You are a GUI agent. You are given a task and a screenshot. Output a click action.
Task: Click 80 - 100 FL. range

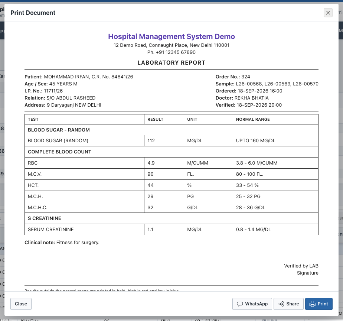click(275, 174)
